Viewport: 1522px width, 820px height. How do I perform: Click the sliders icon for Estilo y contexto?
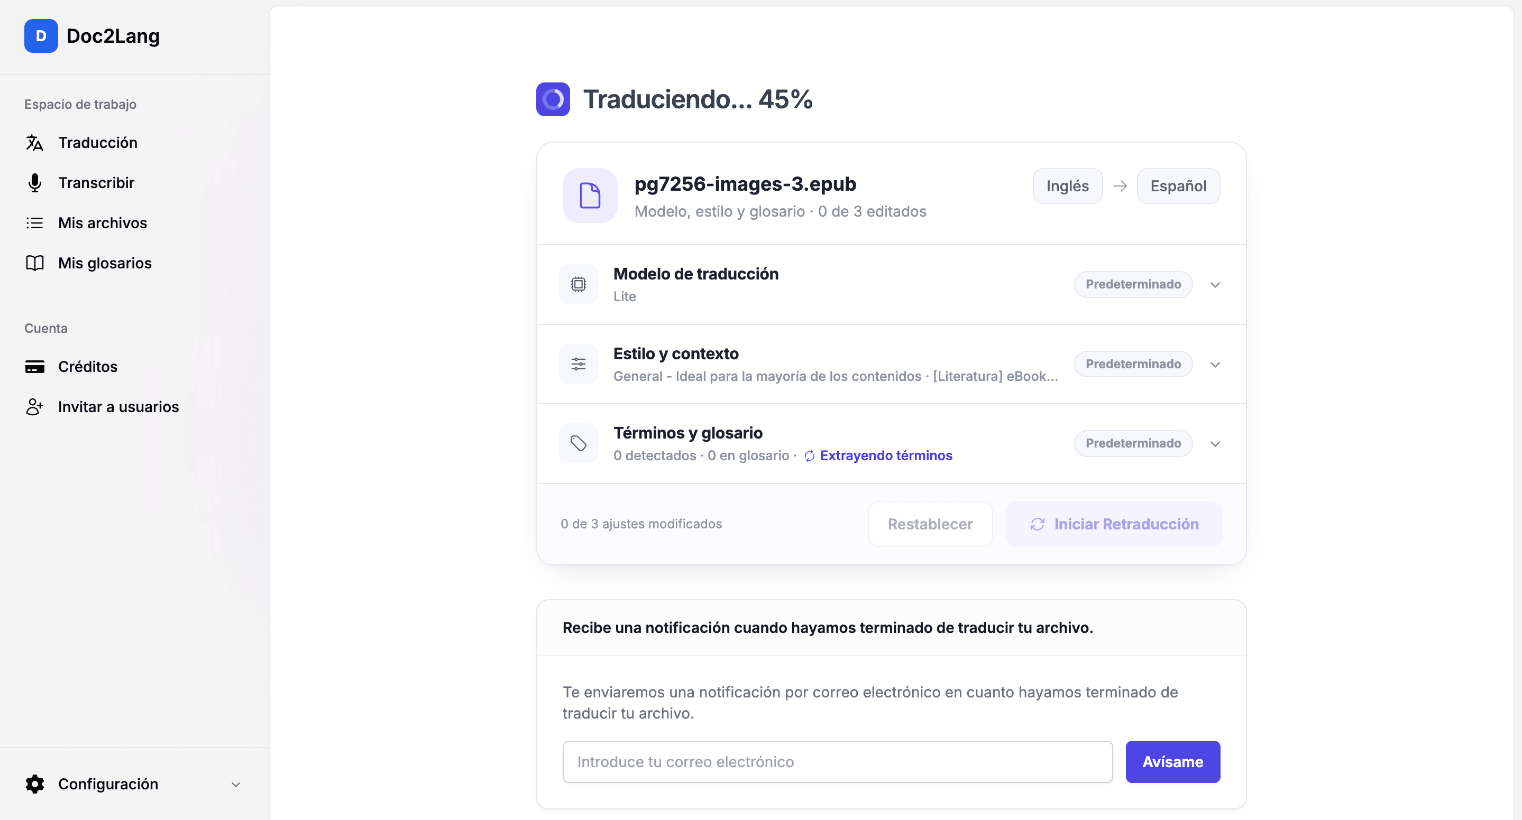click(x=579, y=364)
